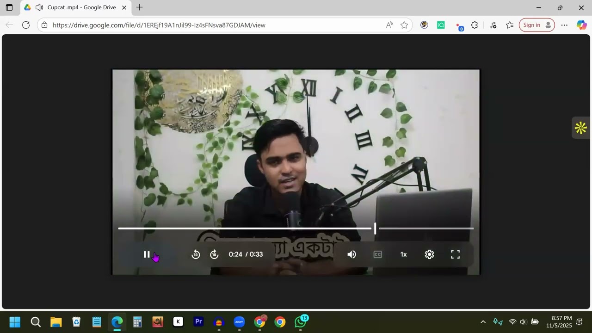Screen dimensions: 592x333
Task: Click the 0:24 / 0:33 time display
Action: [x=246, y=254]
